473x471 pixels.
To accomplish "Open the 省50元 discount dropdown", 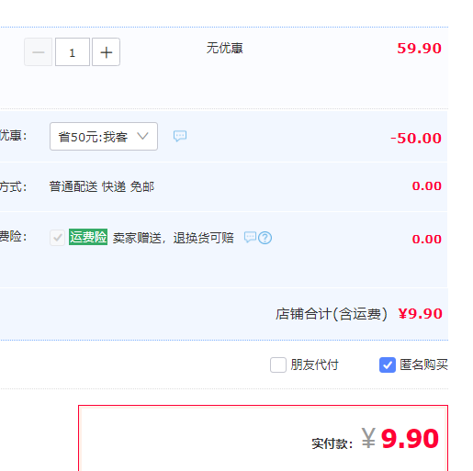I will click(x=104, y=137).
